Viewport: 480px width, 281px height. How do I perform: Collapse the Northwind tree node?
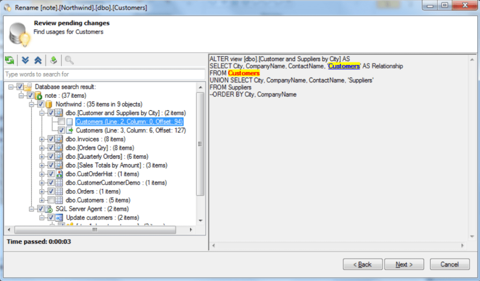click(32, 104)
